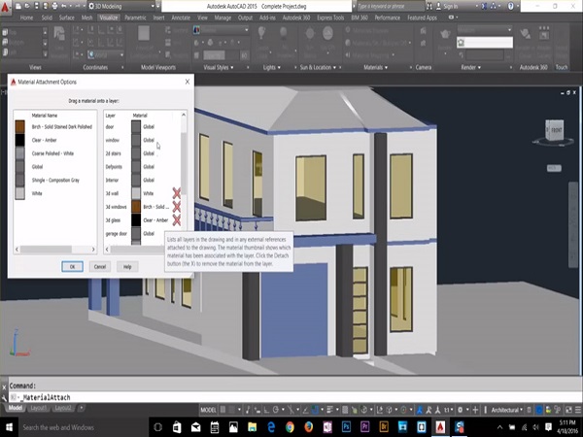Select the Visualize ribbon tab

click(x=109, y=17)
